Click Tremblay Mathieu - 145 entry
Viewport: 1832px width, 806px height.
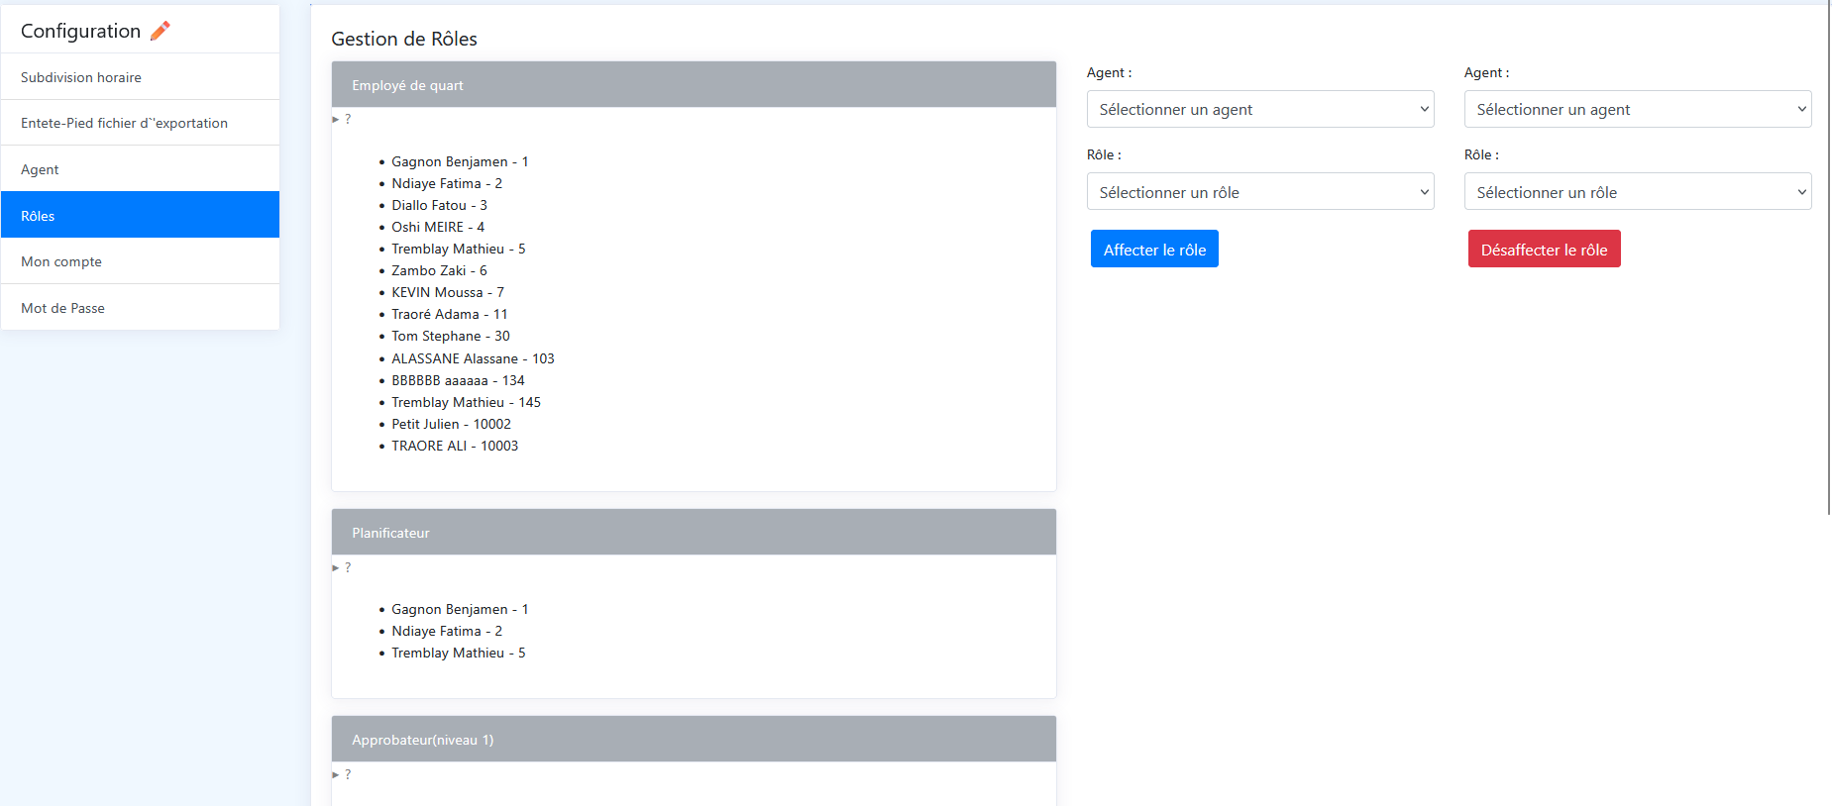pyautogui.click(x=466, y=402)
